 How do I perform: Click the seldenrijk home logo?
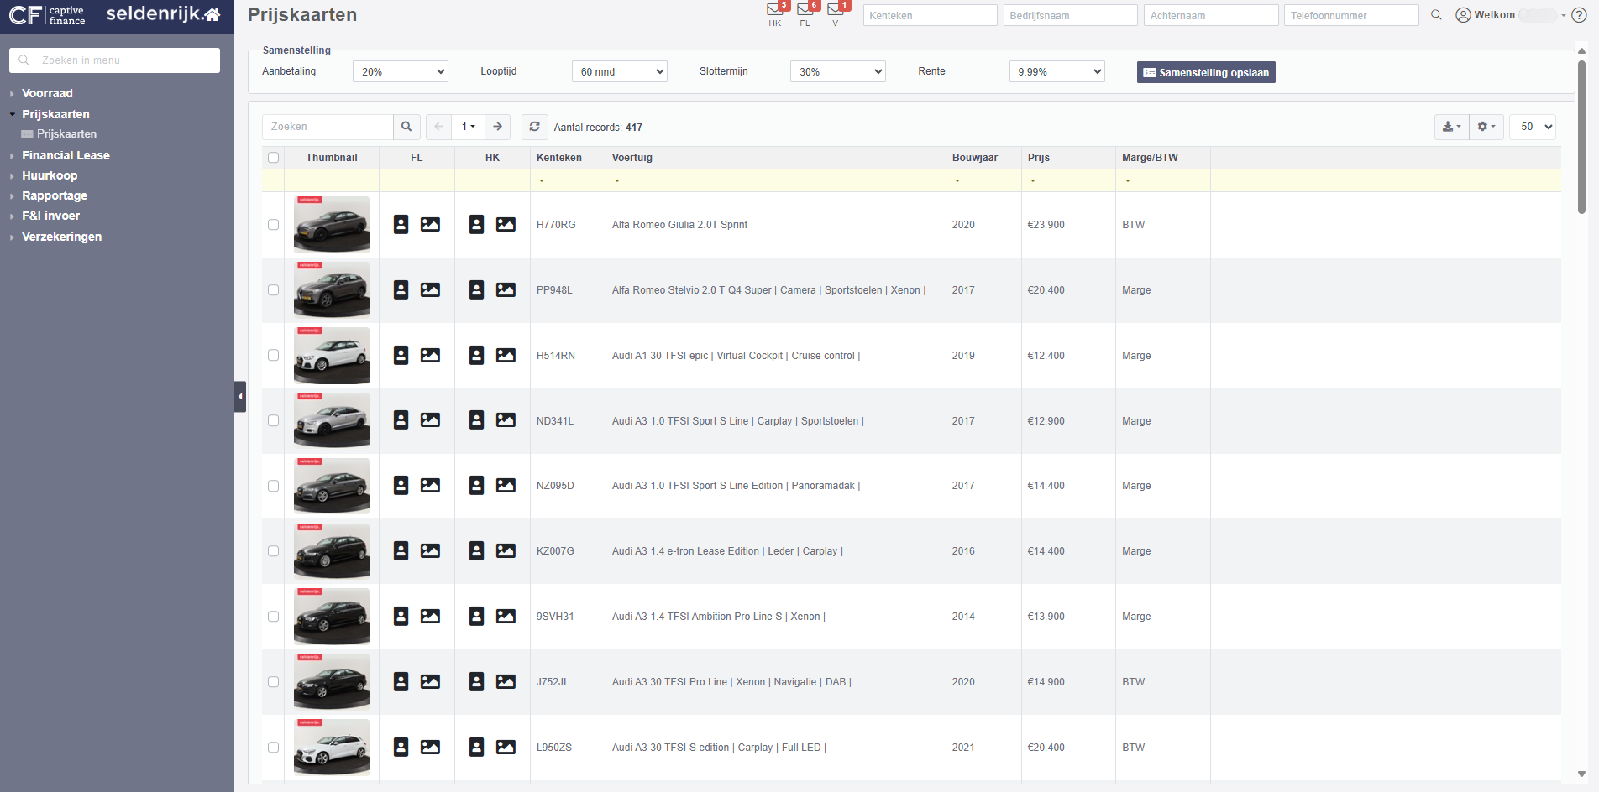tap(164, 13)
